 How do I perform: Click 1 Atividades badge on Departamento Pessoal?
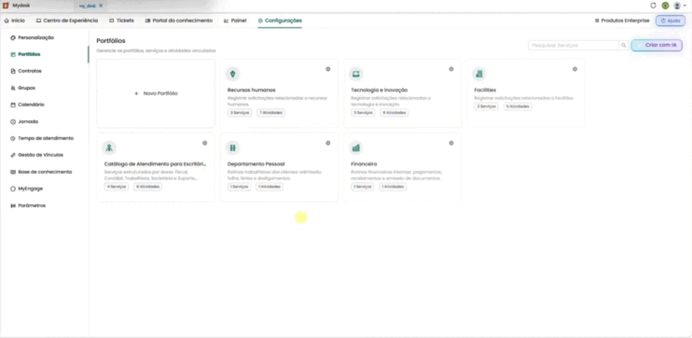point(269,187)
